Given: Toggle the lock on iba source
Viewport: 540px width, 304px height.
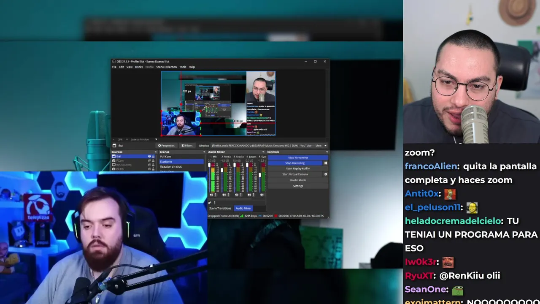Looking at the screenshot, I should (x=153, y=156).
